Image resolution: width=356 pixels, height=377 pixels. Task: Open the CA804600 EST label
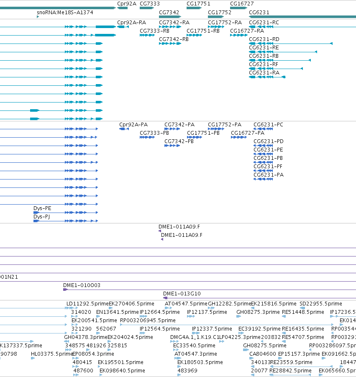coord(262,354)
